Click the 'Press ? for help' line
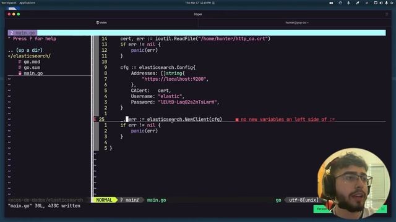The height and width of the screenshot is (222, 396). point(32,39)
